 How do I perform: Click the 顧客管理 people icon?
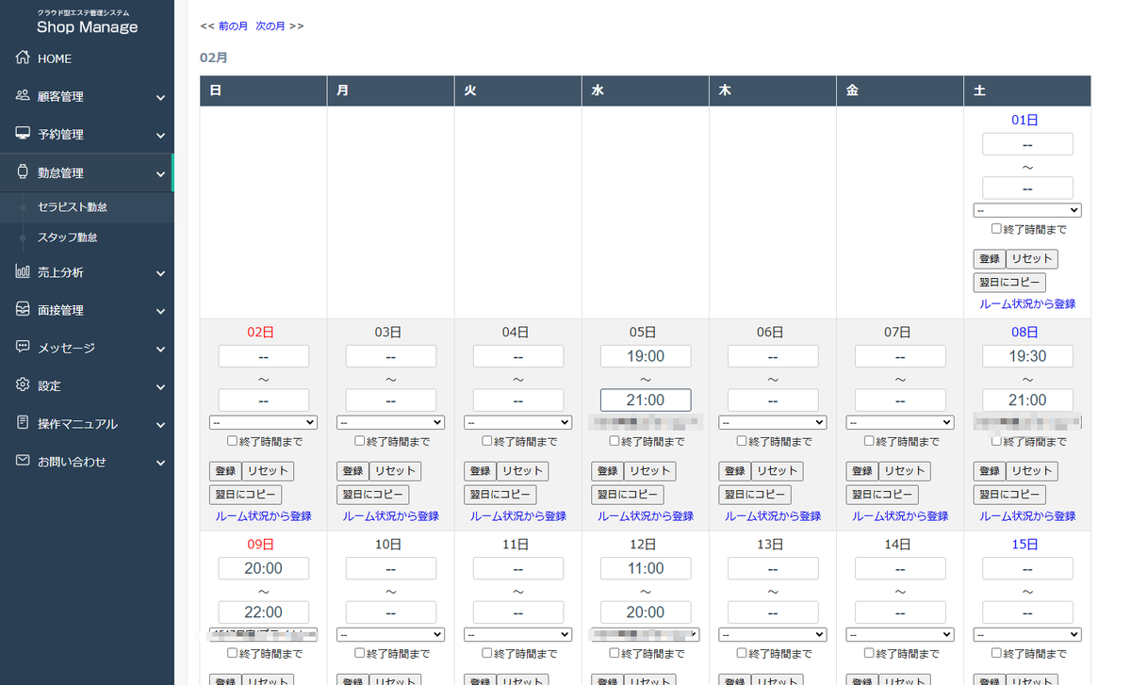24,96
